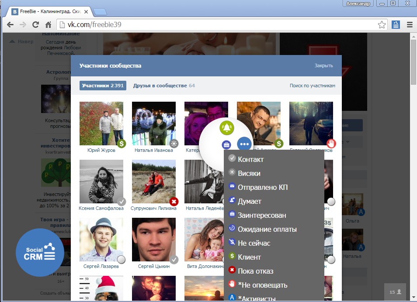
Task: Open Ксения Самофалова photo thumbnail
Action: (x=101, y=182)
